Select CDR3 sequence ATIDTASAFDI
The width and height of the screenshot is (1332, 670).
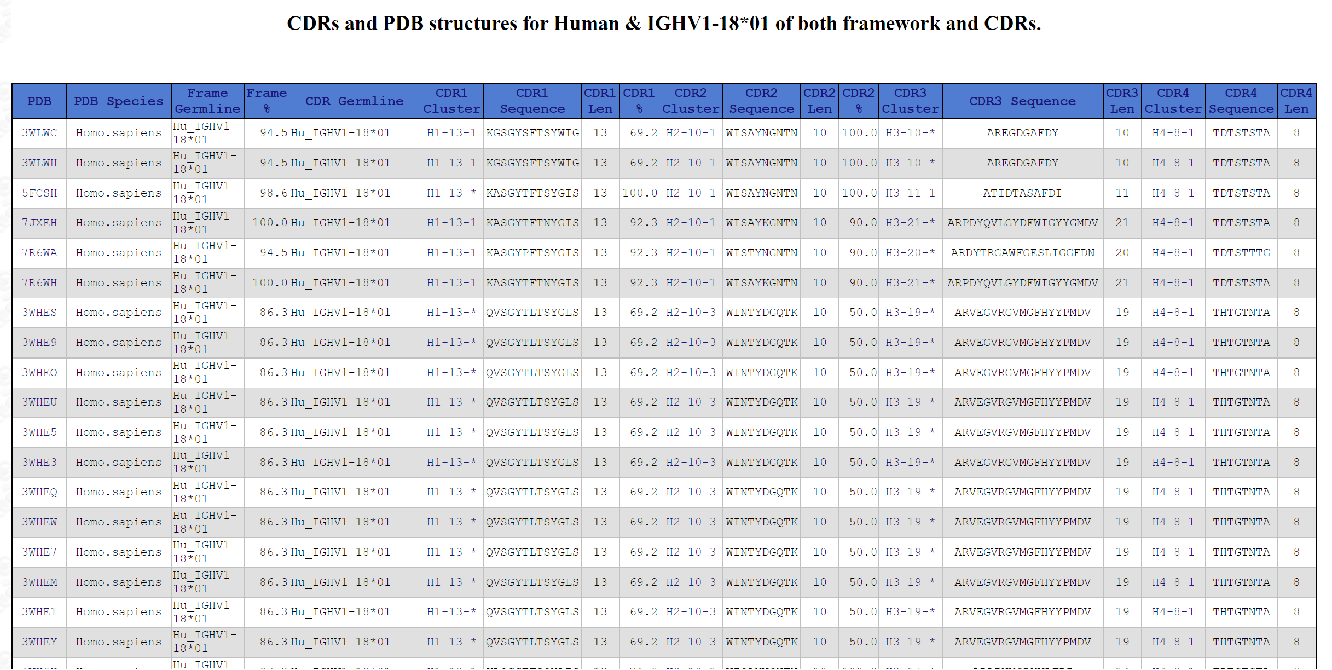click(x=1022, y=193)
